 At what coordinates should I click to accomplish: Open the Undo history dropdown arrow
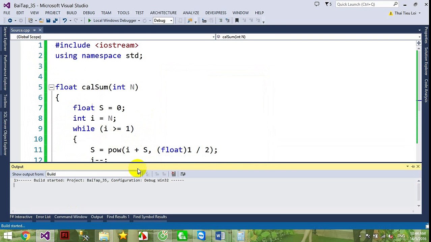click(x=70, y=21)
